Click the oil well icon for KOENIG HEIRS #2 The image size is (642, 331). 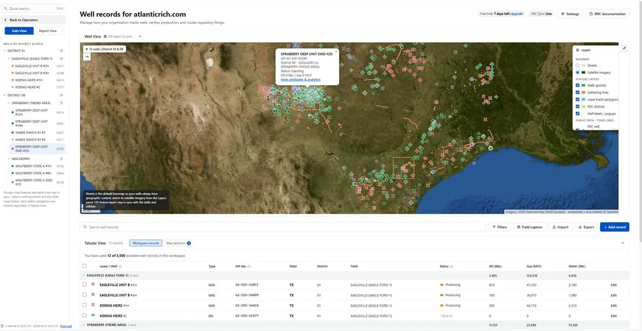pyautogui.click(x=94, y=315)
